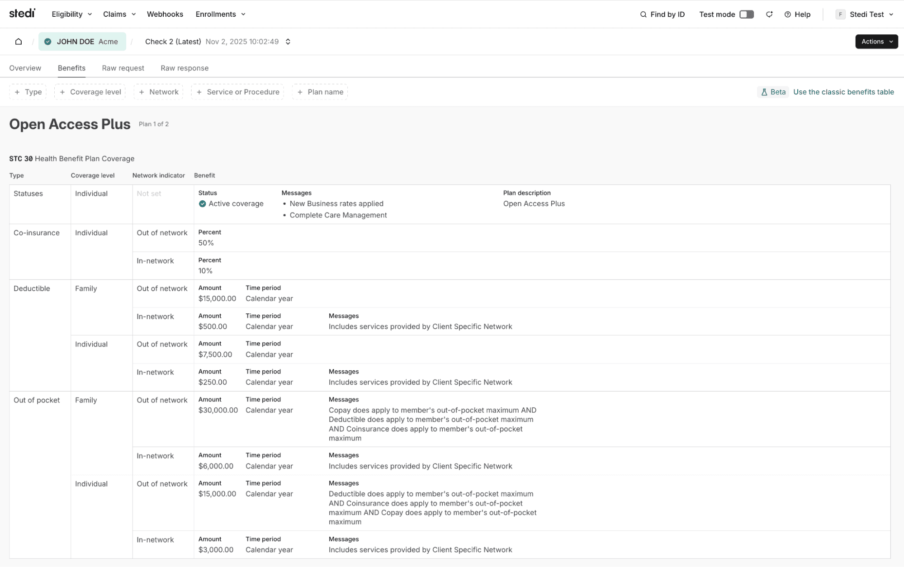The image size is (904, 567).
Task: Open Help
Action: [x=798, y=14]
